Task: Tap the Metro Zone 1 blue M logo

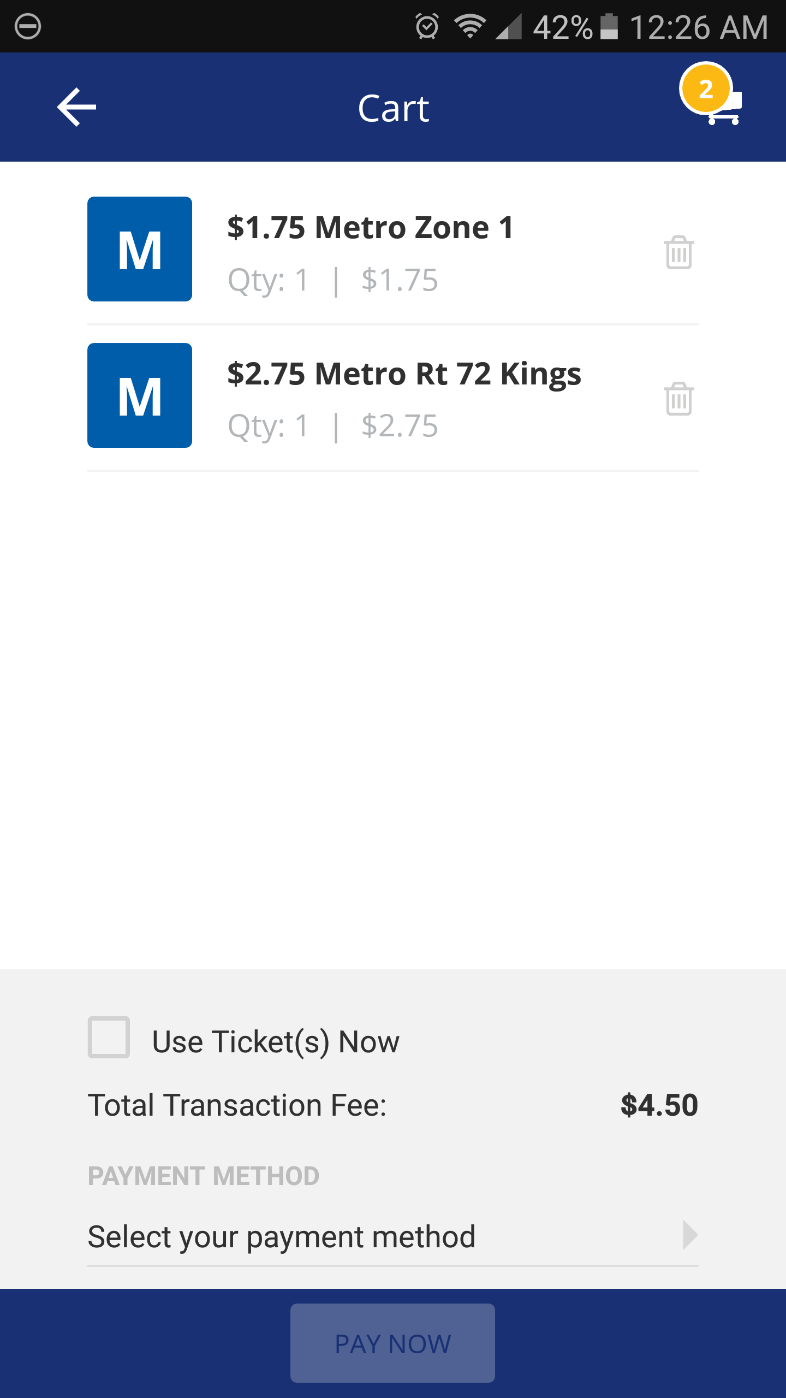Action: (x=140, y=249)
